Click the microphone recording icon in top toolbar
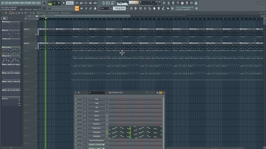 tap(173, 3)
